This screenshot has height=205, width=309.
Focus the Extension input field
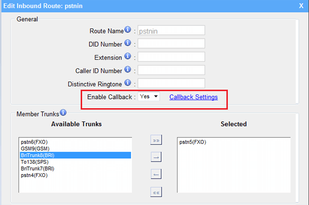click(x=171, y=57)
